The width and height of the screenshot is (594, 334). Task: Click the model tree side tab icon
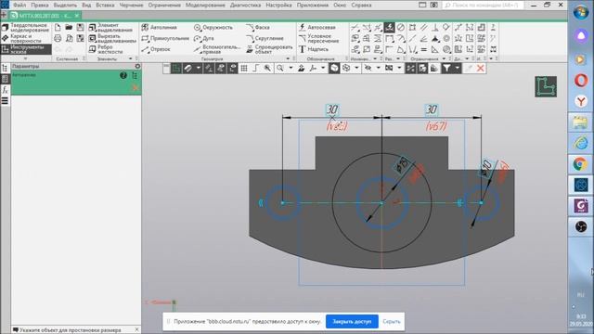coord(5,68)
